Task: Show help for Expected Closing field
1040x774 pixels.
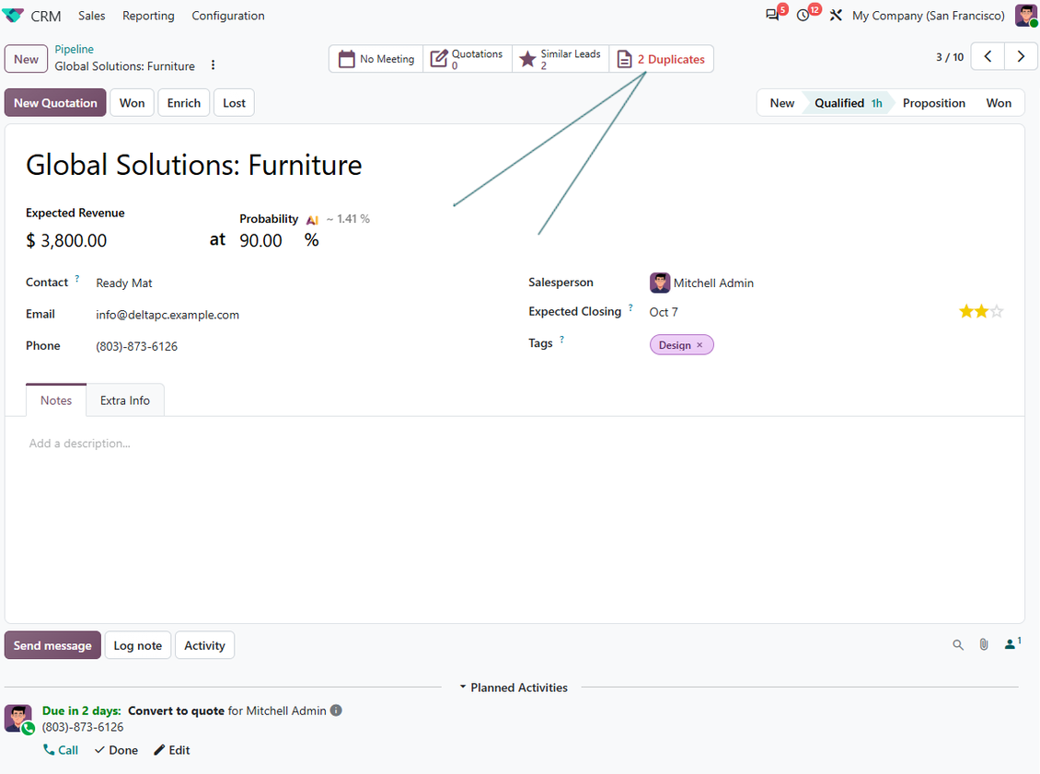Action: [630, 307]
